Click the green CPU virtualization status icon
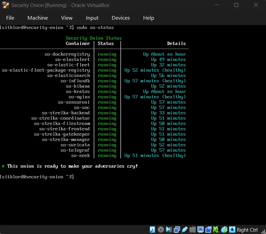 (216, 230)
